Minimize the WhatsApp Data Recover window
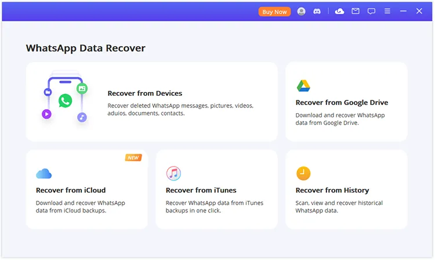This screenshot has width=435, height=260. [403, 11]
